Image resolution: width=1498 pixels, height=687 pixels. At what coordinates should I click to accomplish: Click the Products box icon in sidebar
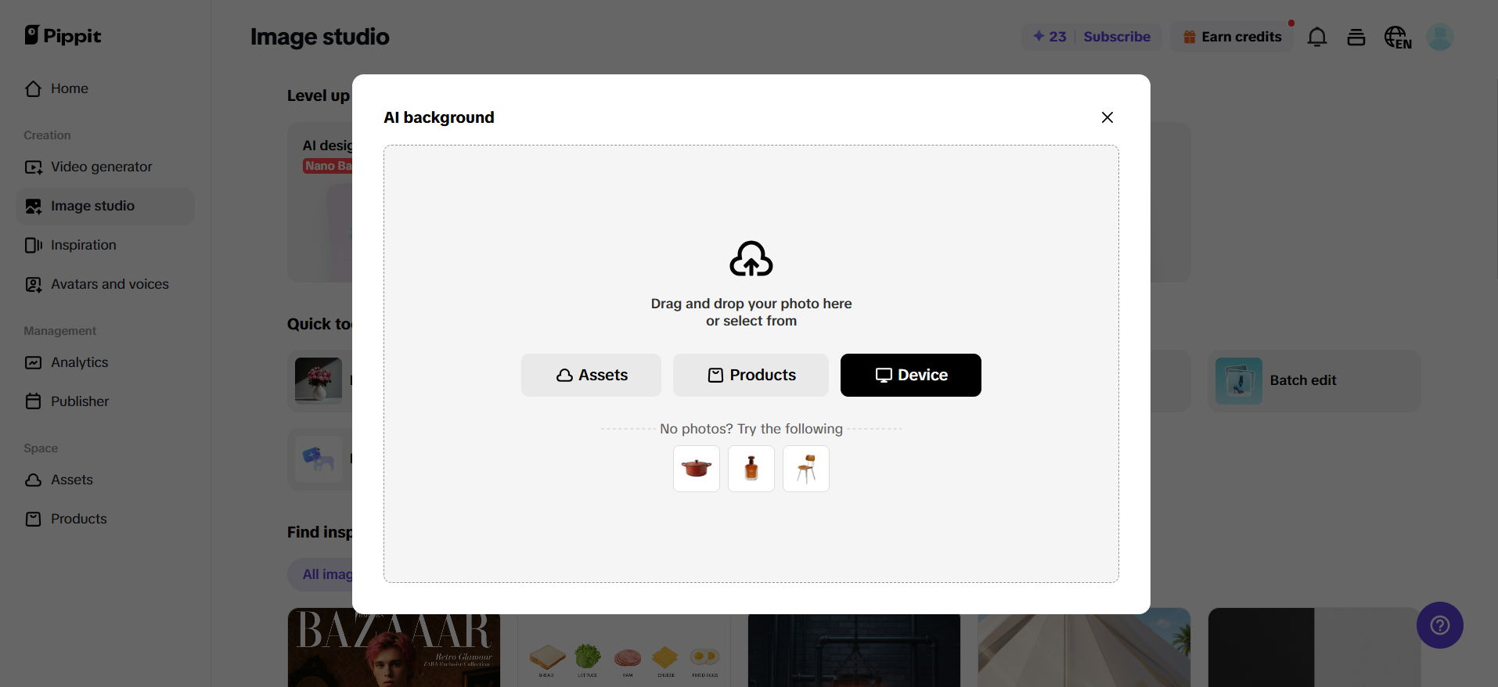pyautogui.click(x=33, y=519)
